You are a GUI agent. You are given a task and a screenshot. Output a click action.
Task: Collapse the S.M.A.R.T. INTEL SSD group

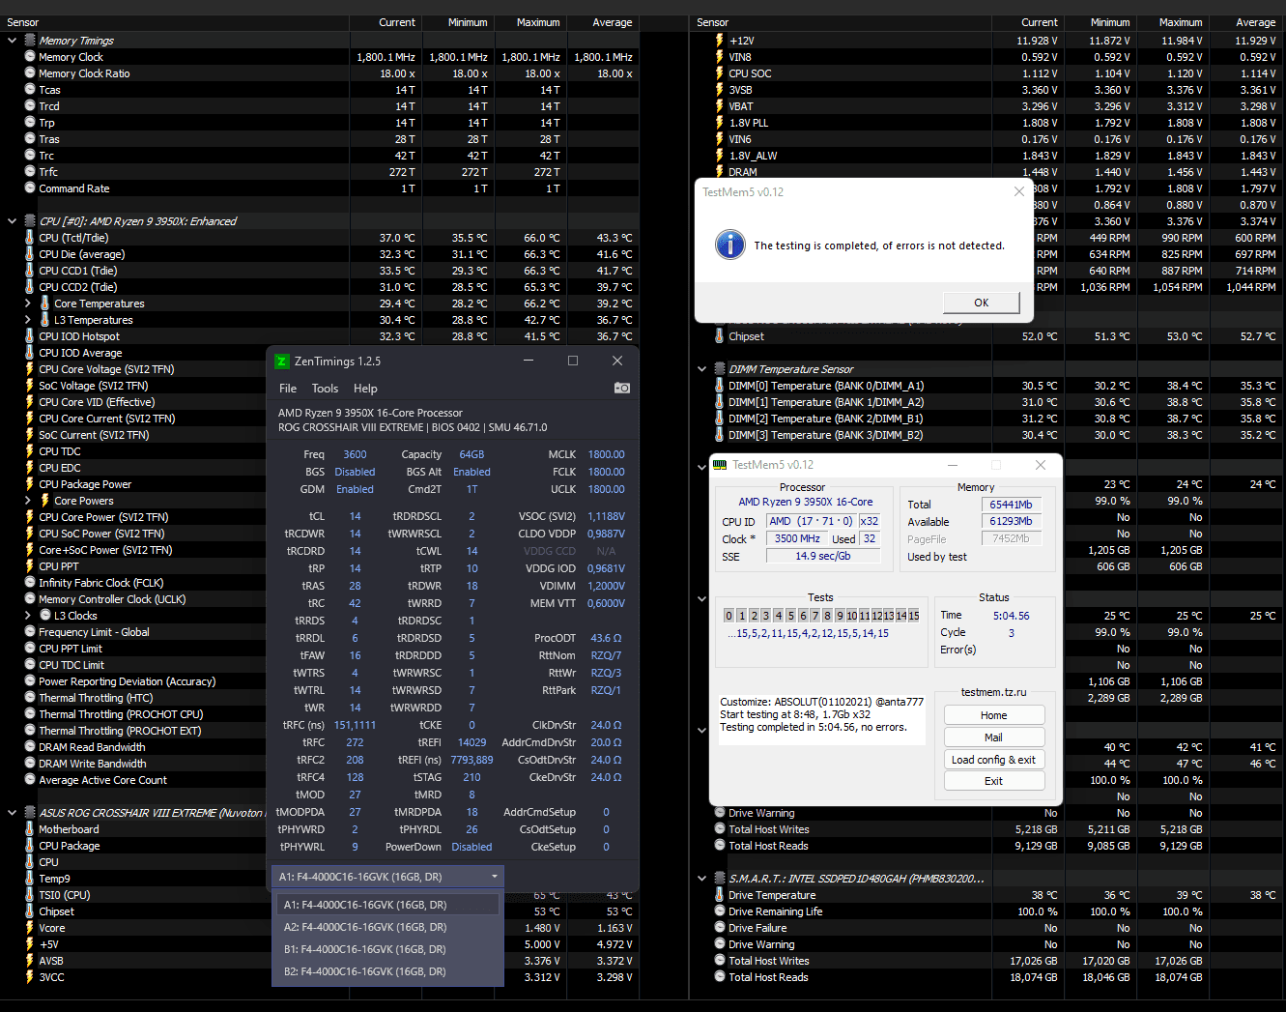pyautogui.click(x=702, y=879)
